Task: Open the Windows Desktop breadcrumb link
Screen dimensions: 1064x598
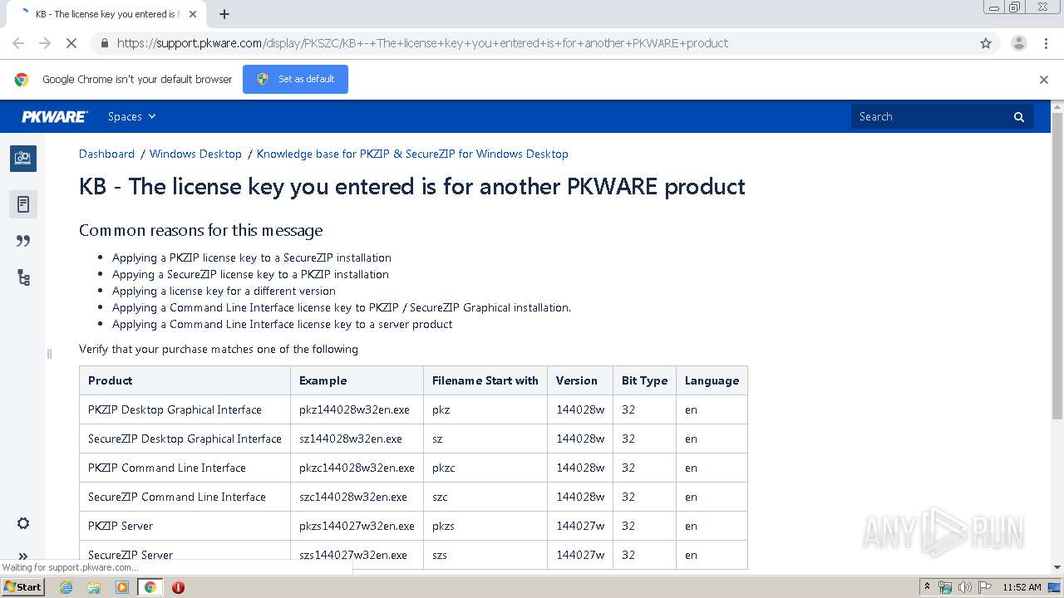Action: tap(195, 154)
